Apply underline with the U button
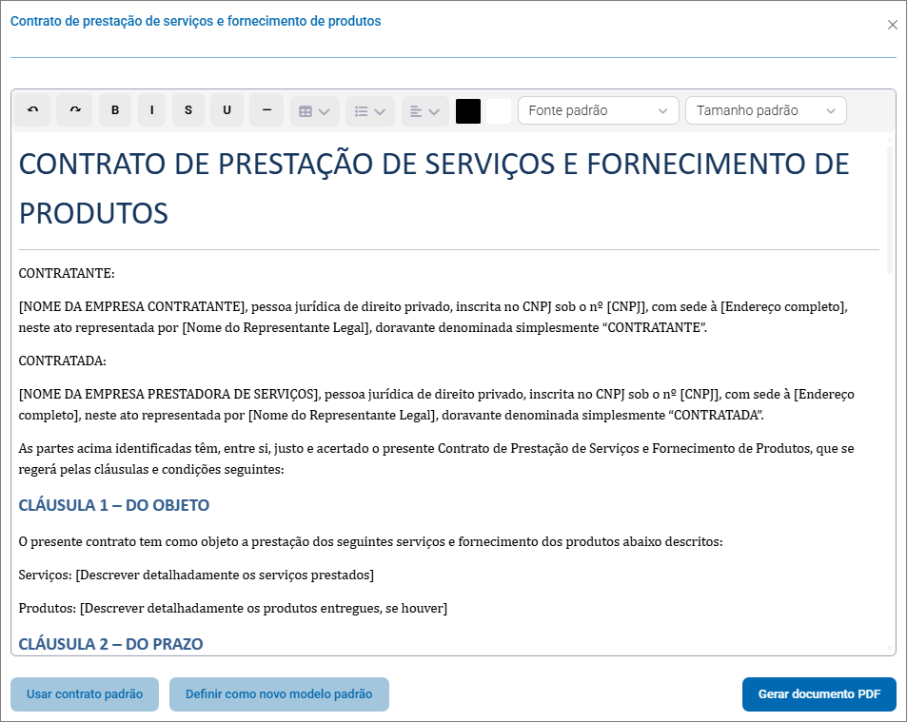 227,110
